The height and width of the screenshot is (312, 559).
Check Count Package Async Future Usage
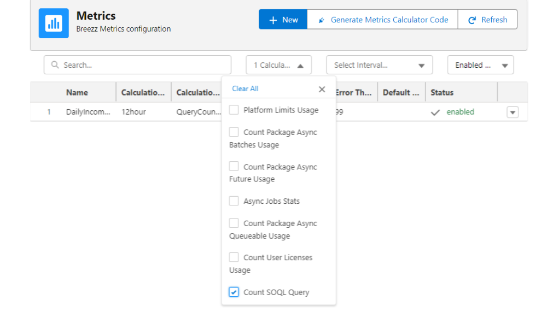pyautogui.click(x=234, y=166)
